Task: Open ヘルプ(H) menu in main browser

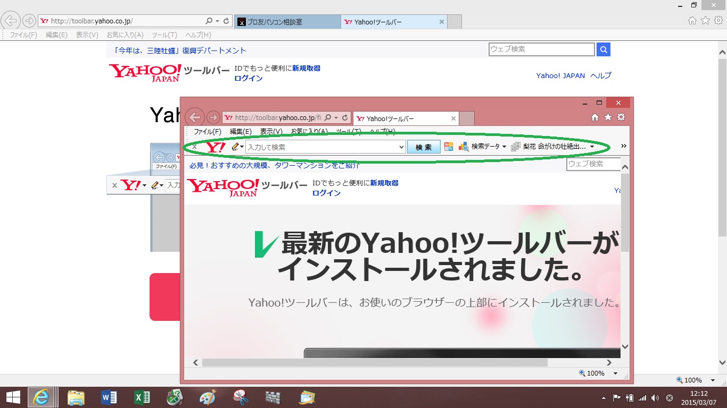Action: [198, 35]
